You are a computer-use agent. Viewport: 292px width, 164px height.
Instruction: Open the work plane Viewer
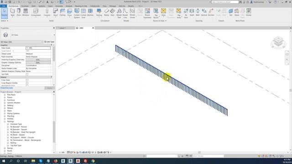point(249,12)
